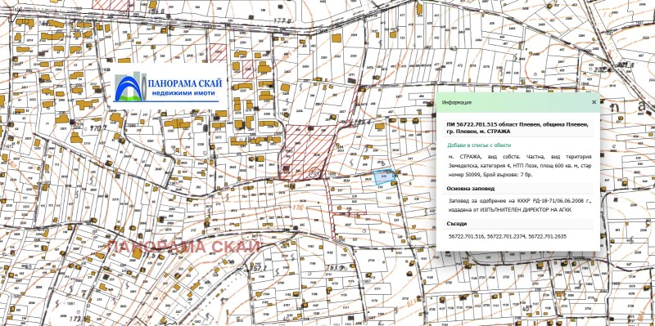Click the circled 1701 marker on the map
This screenshot has height=326, width=655.
315,172
